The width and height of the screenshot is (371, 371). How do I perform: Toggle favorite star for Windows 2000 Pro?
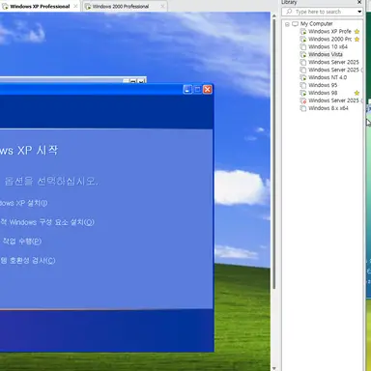(x=357, y=40)
